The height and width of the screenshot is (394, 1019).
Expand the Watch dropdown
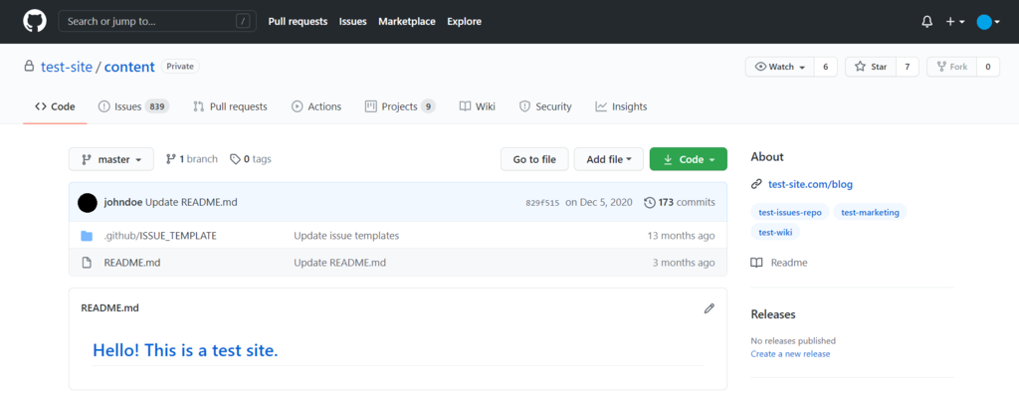pos(779,67)
